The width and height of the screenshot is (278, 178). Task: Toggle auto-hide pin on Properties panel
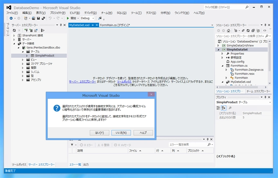[265, 97]
